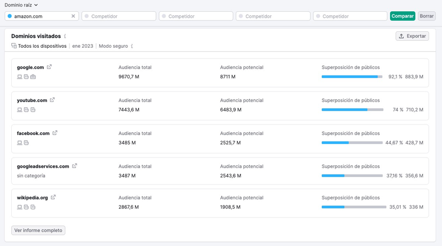Viewport: 442px width, 246px height.
Task: Click youtube.com potential audience 6483,9 M
Action: point(231,110)
